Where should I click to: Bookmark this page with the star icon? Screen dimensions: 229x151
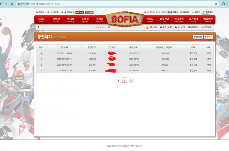pos(216,4)
